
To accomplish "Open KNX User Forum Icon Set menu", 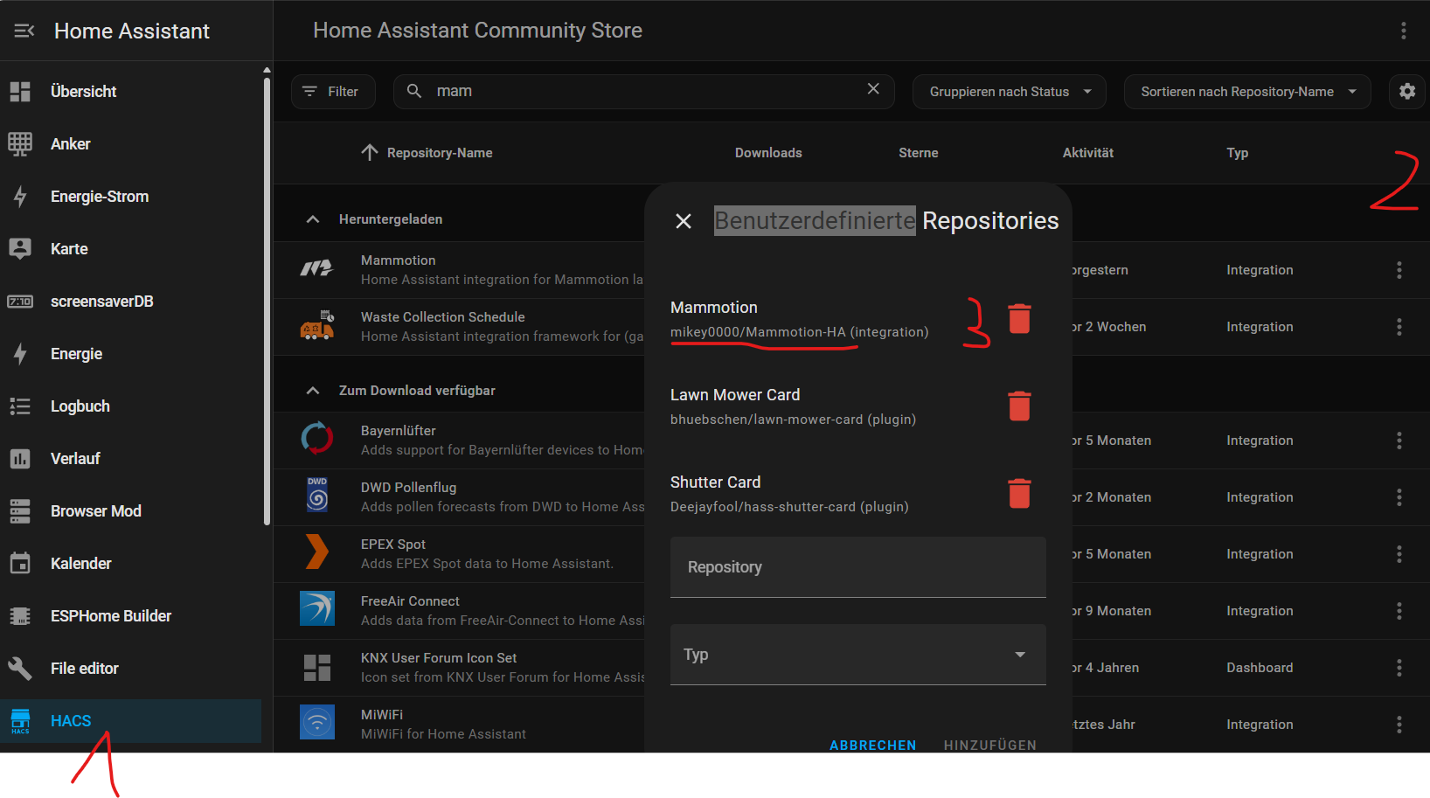I will (1399, 668).
